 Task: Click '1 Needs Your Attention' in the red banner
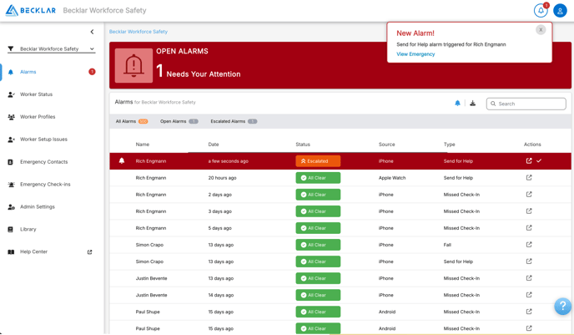[x=199, y=71]
